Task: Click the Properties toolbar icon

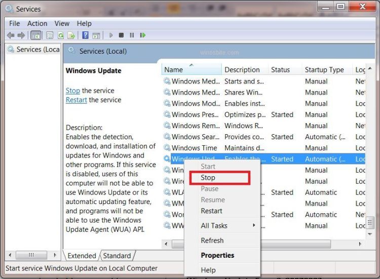Action: tap(50, 35)
